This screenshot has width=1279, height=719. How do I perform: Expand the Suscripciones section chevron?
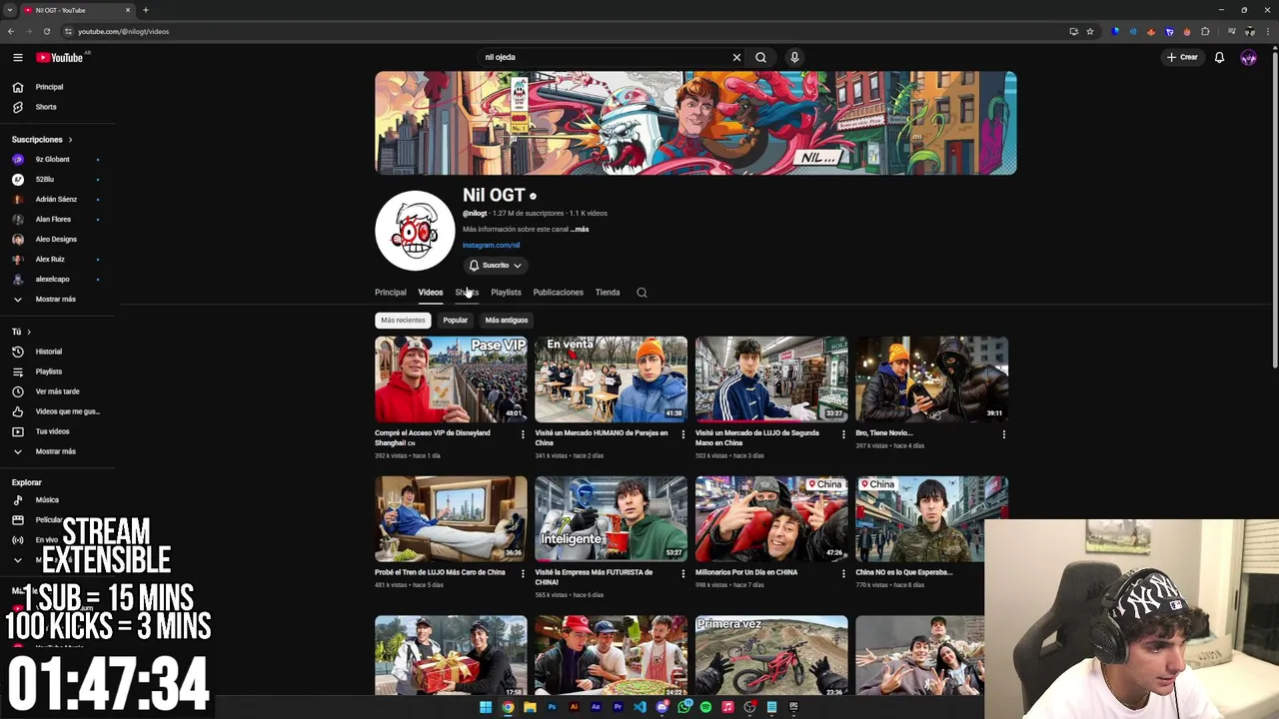(70, 140)
